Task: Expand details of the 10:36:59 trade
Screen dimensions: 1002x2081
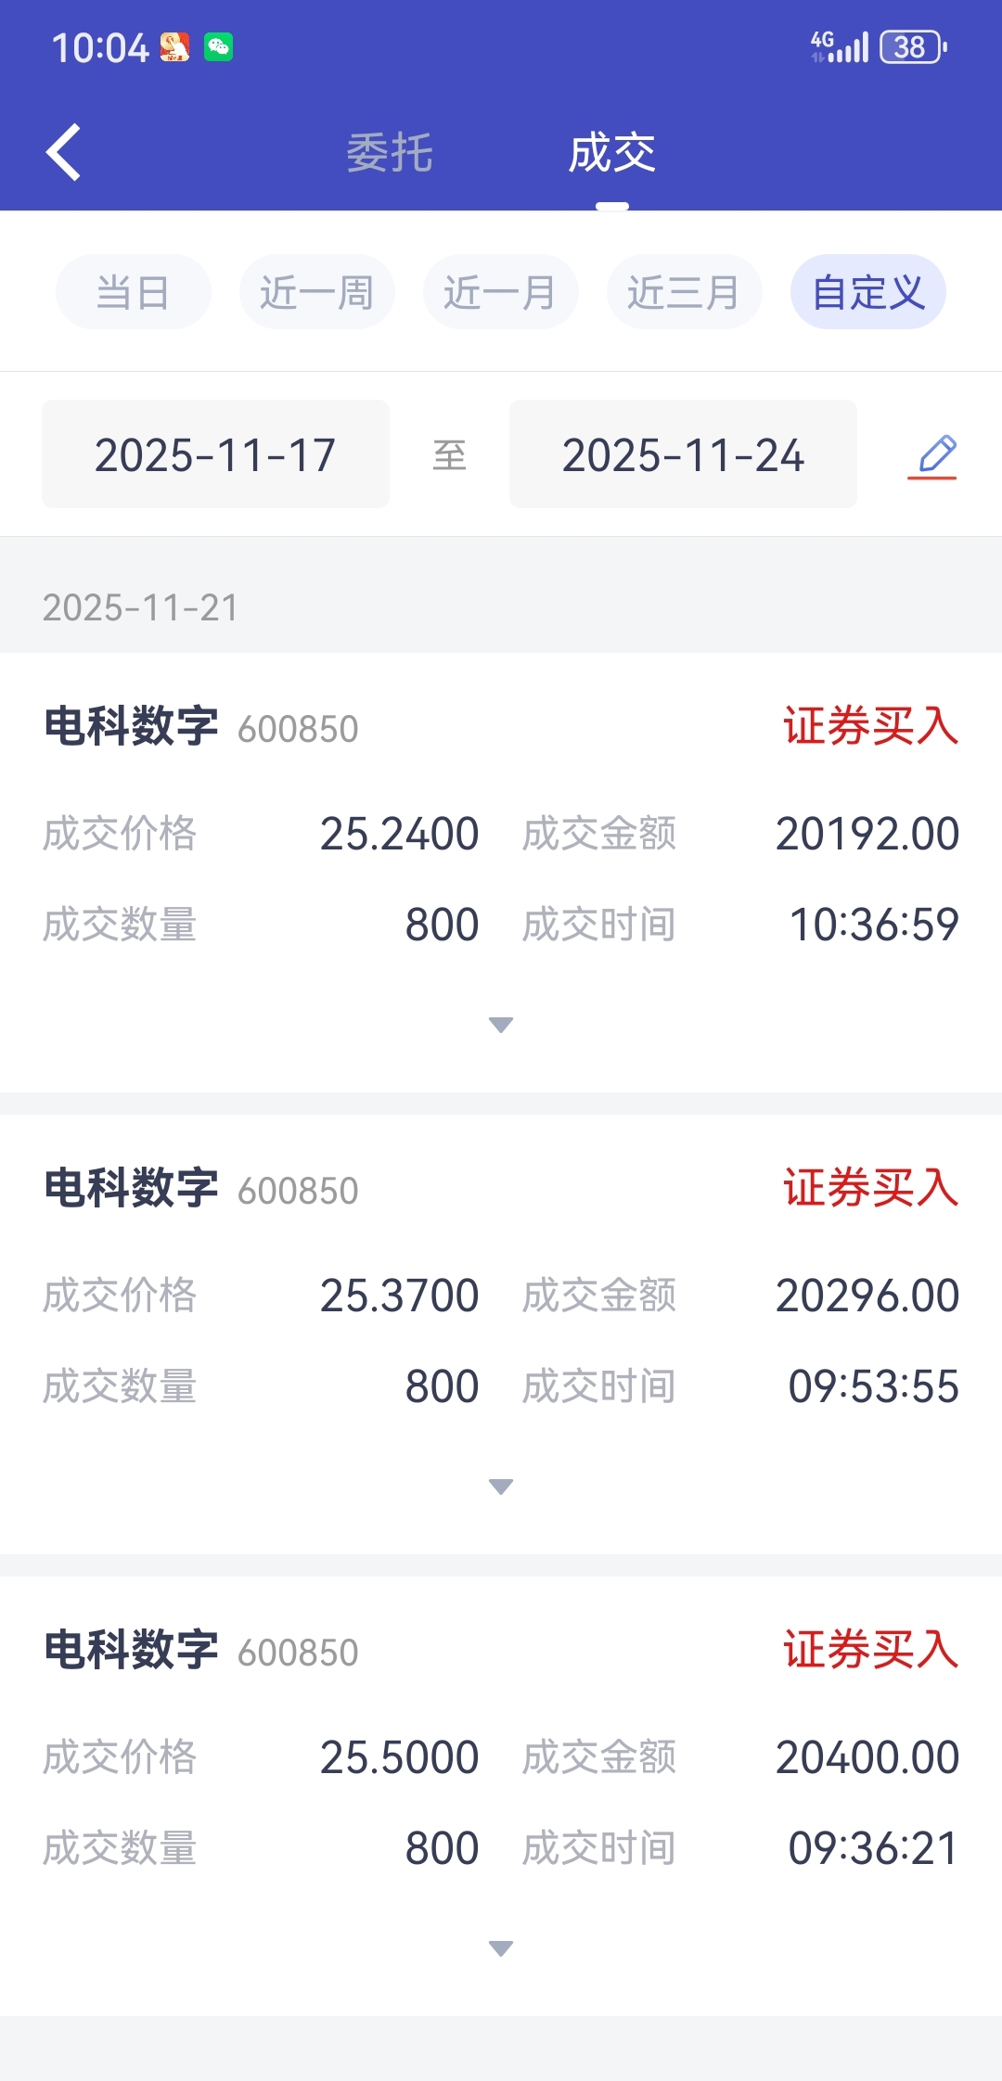Action: coord(501,1025)
